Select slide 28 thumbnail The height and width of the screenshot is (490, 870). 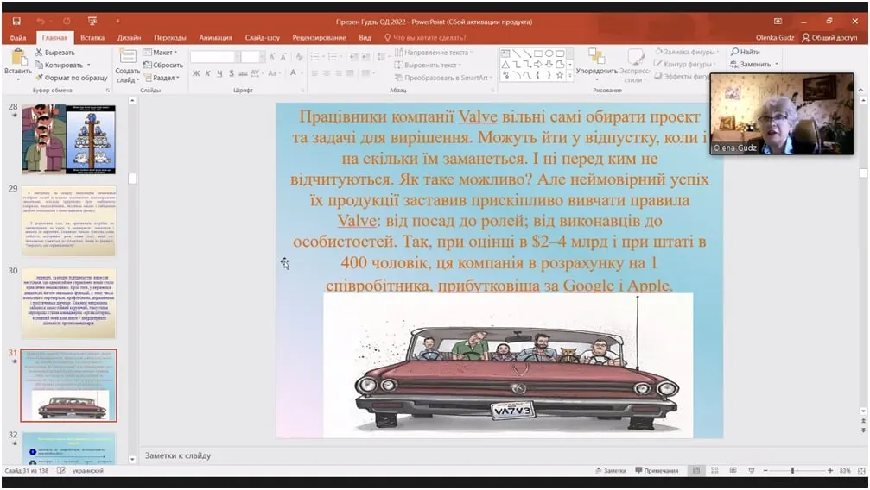click(69, 139)
